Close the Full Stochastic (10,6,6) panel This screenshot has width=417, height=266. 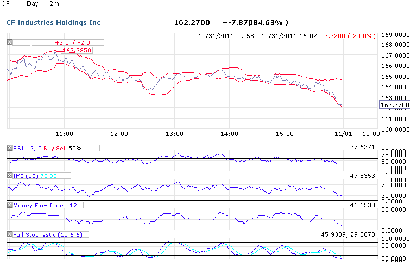(x=10, y=234)
